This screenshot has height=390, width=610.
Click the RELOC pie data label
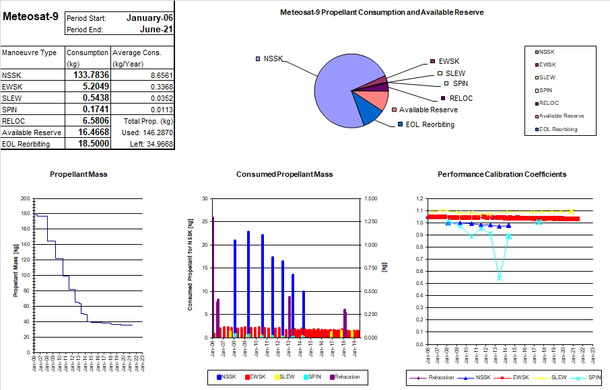pos(456,98)
